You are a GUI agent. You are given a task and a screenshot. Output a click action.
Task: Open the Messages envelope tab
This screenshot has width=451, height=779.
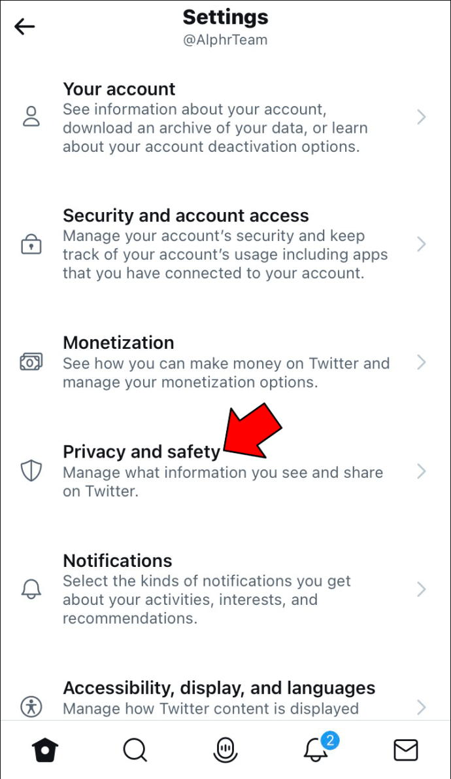406,750
